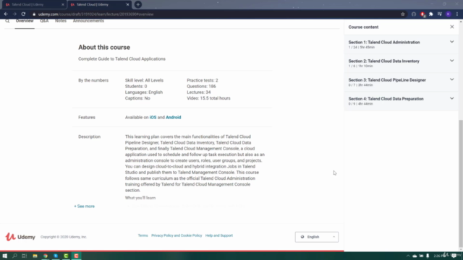Open Privacy Policy and Cookie Policy link
Viewport: 463px width, 260px height.
[177, 235]
